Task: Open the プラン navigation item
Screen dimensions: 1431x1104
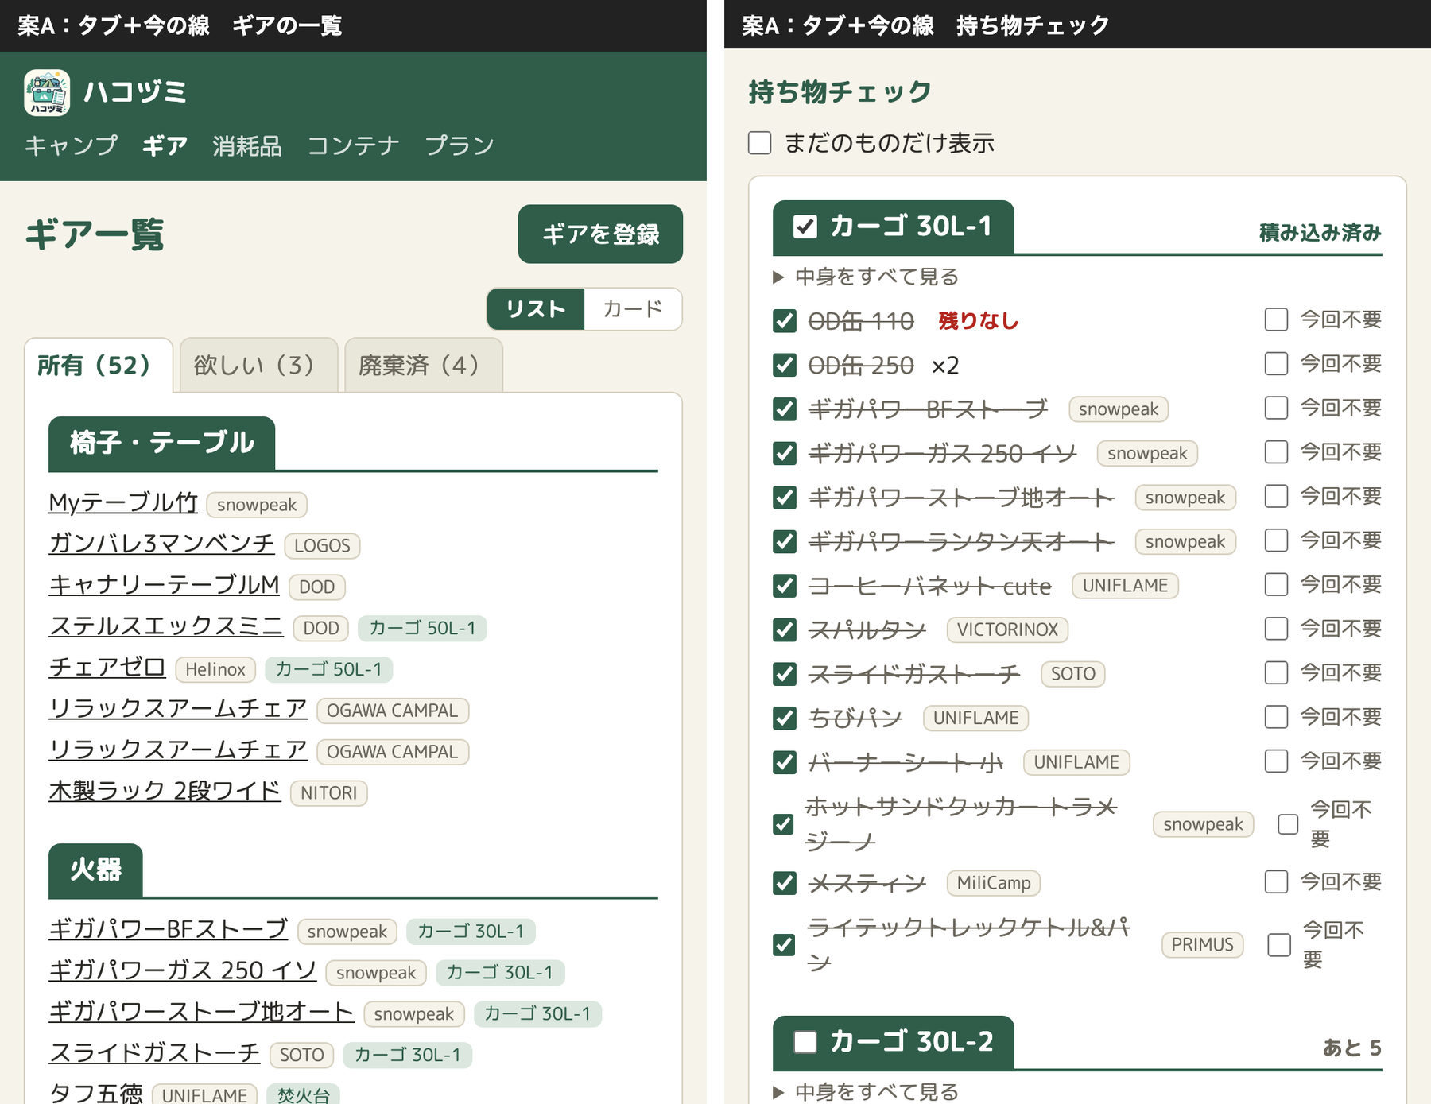Action: tap(460, 145)
